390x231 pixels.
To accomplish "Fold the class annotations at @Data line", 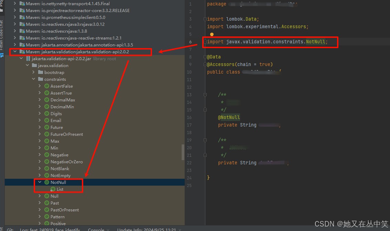I will 205,57.
